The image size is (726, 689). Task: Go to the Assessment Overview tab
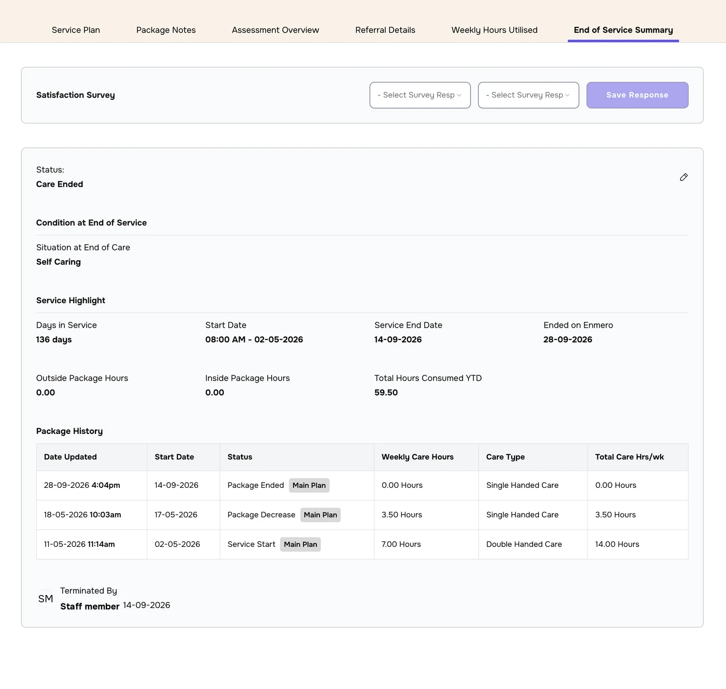(275, 30)
